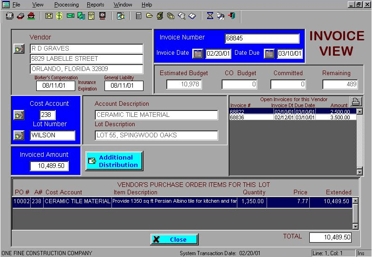Screen dimensions: 372x257
Task: Open the Reports menu
Action: click(x=95, y=5)
